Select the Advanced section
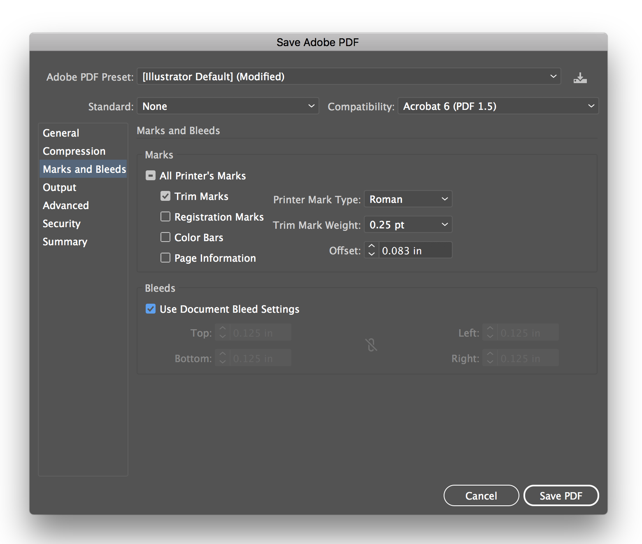This screenshot has width=642, height=544. pyautogui.click(x=83, y=205)
